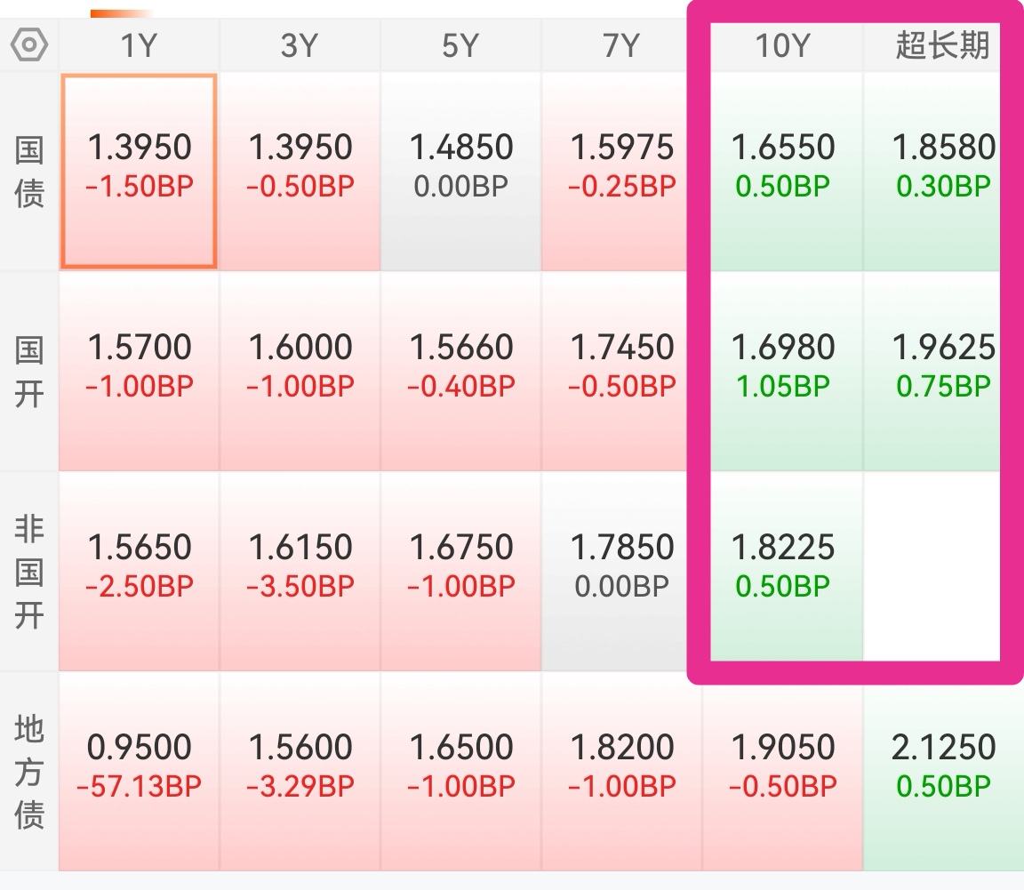Open the 国债 1Y cell showing 1.3950 -1.50BP
The width and height of the screenshot is (1024, 890).
coord(139,171)
